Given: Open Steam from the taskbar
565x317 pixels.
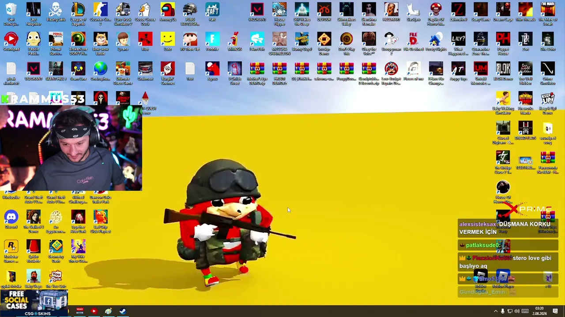Looking at the screenshot, I should click(x=123, y=311).
